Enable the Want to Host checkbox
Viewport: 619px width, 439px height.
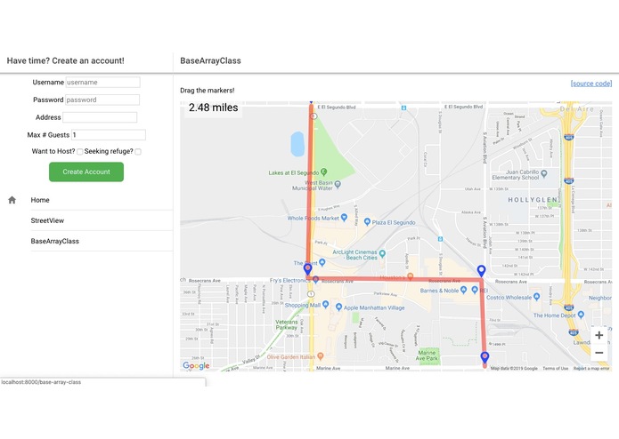[80, 152]
